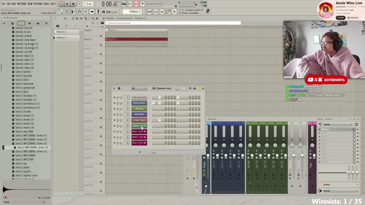Screen dimensions: 365x205
Task: Open the VIEW menu
Action: [30, 4]
